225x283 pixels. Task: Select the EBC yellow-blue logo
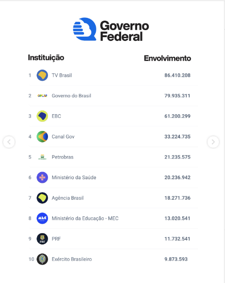[42, 116]
